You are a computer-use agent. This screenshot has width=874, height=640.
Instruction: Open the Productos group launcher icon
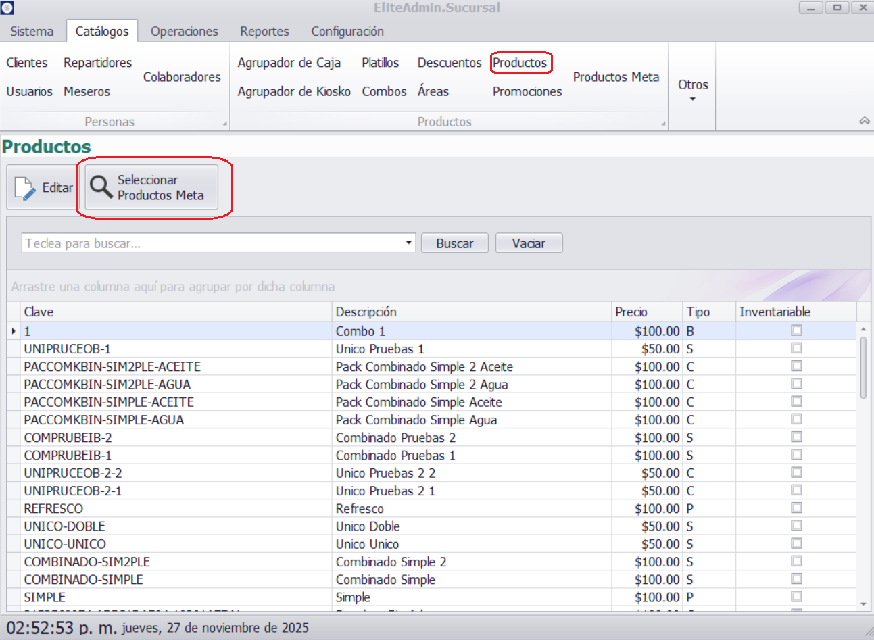(663, 124)
